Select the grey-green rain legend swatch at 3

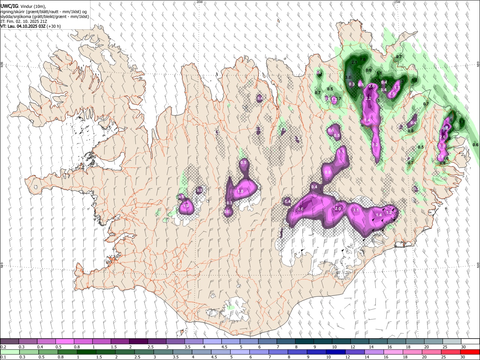(x=163, y=352)
